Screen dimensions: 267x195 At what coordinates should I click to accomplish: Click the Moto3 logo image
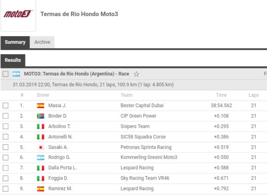click(18, 14)
